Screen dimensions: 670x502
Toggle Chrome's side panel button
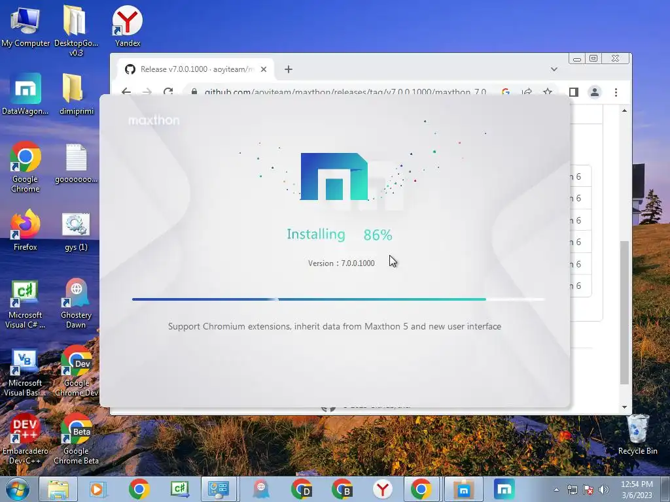point(573,92)
